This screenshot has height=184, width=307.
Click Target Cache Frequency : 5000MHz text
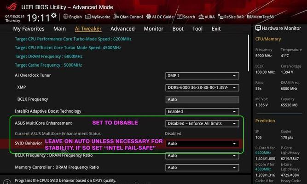pos(48,65)
